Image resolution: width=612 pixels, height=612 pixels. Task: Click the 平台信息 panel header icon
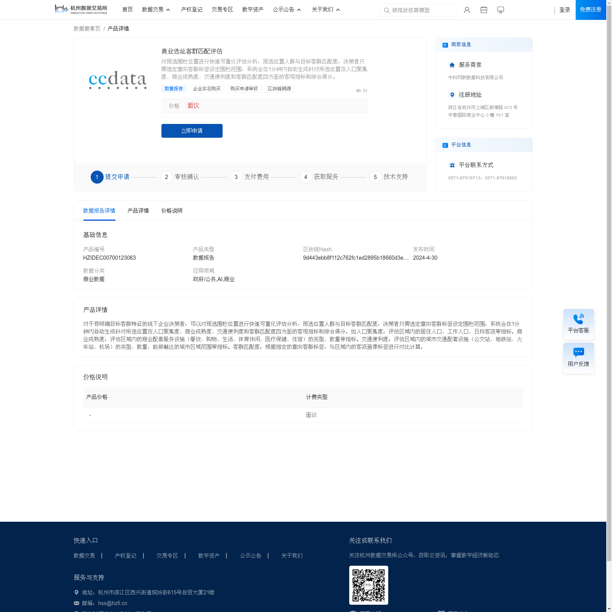[x=445, y=145]
